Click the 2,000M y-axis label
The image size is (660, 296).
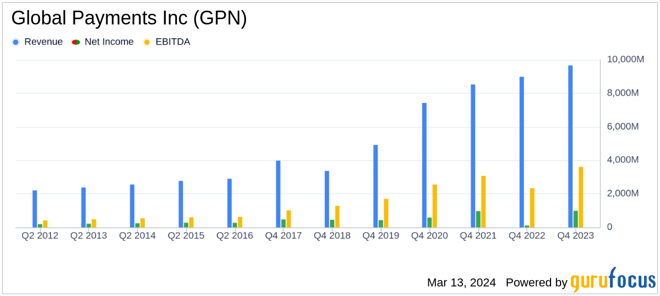tap(623, 193)
